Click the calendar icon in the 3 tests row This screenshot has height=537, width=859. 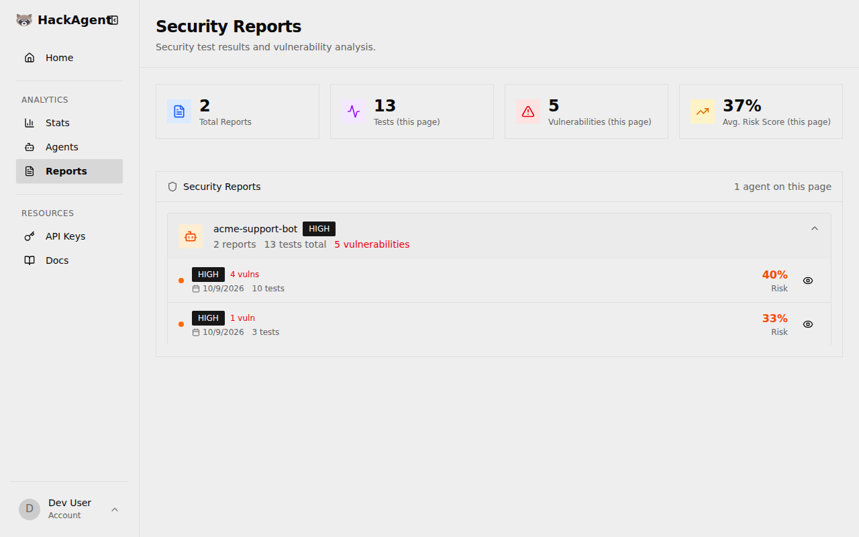(196, 332)
